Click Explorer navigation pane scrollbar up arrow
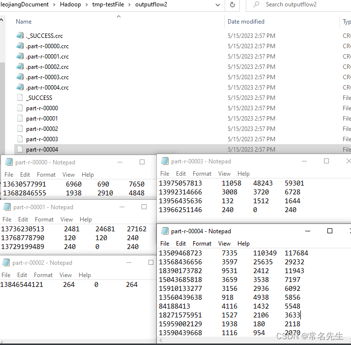Viewport: 351px width, 345px height. click(1, 20)
